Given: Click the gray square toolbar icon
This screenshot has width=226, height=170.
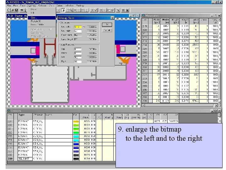Looking at the screenshot, I should (123, 10).
